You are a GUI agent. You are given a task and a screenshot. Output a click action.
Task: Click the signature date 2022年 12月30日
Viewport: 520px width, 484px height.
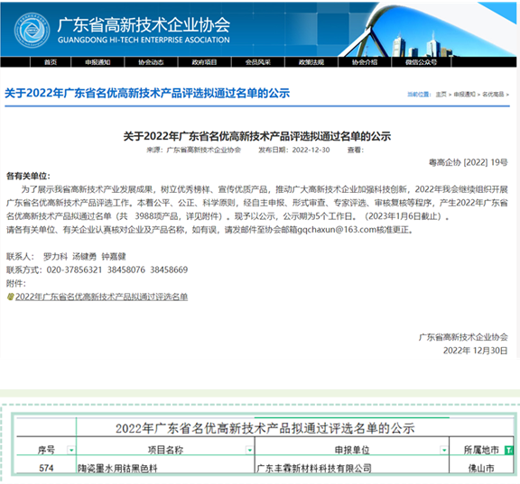[x=475, y=351]
